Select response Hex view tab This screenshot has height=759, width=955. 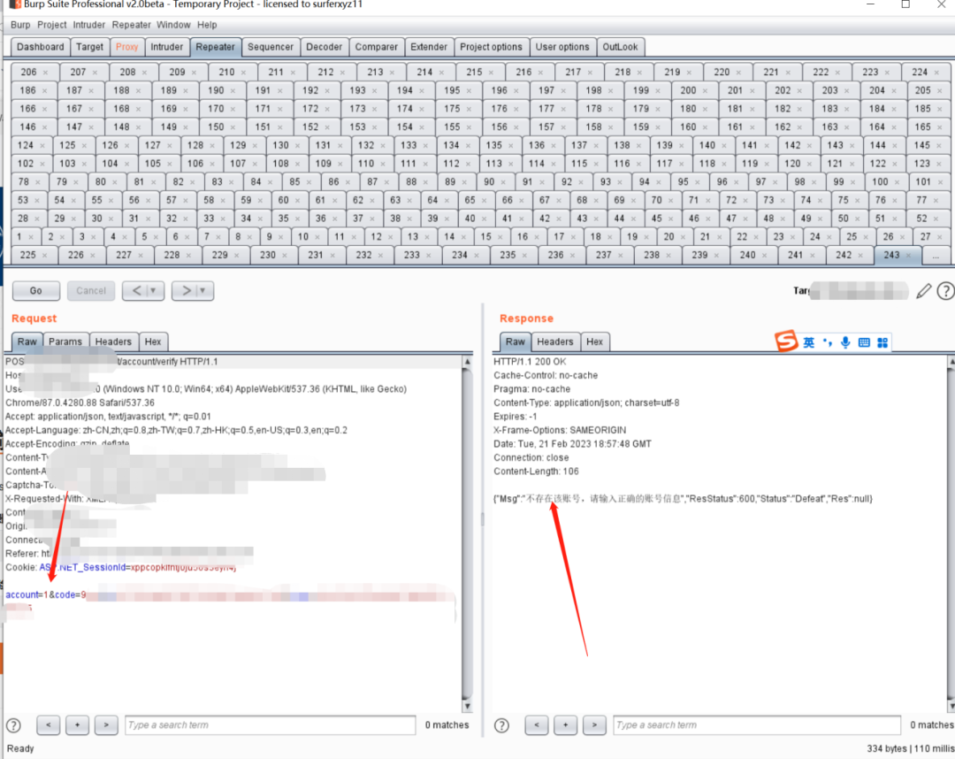coord(594,341)
